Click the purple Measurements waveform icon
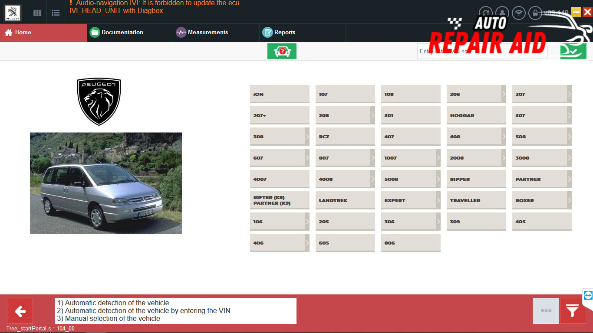The width and height of the screenshot is (593, 333). tap(181, 33)
